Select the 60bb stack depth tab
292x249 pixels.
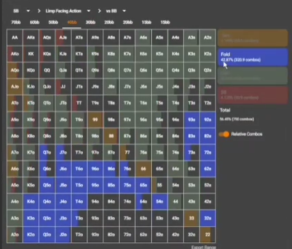click(x=34, y=23)
